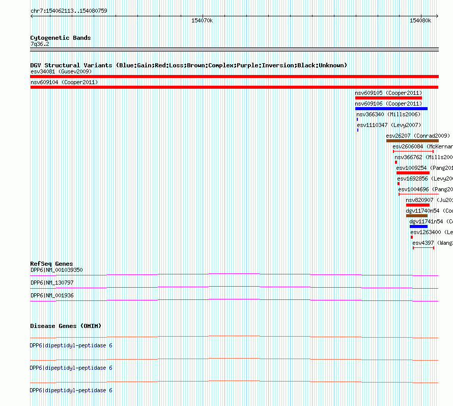Select the dgv11741n54 blue gain bar

pyautogui.click(x=418, y=226)
